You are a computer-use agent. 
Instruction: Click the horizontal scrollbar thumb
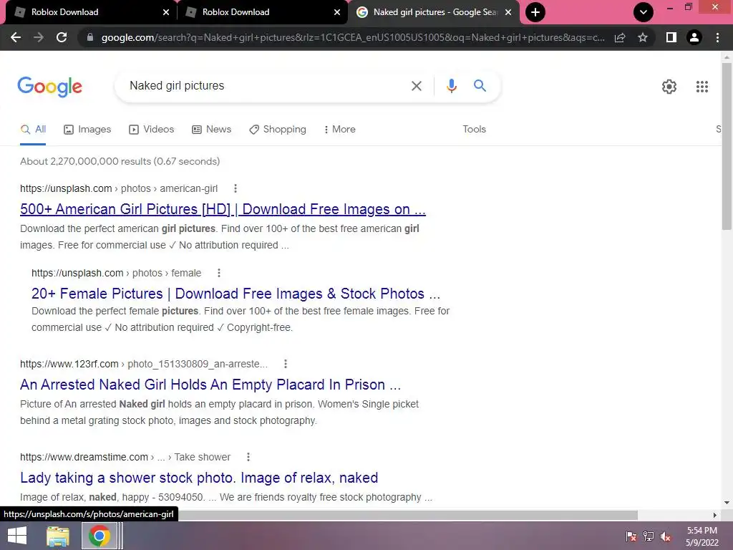point(408,515)
